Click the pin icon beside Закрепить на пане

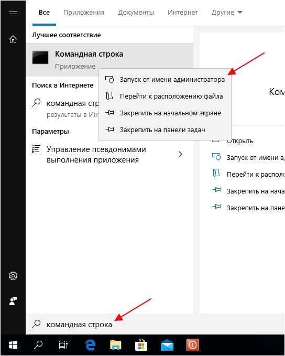pyautogui.click(x=216, y=207)
